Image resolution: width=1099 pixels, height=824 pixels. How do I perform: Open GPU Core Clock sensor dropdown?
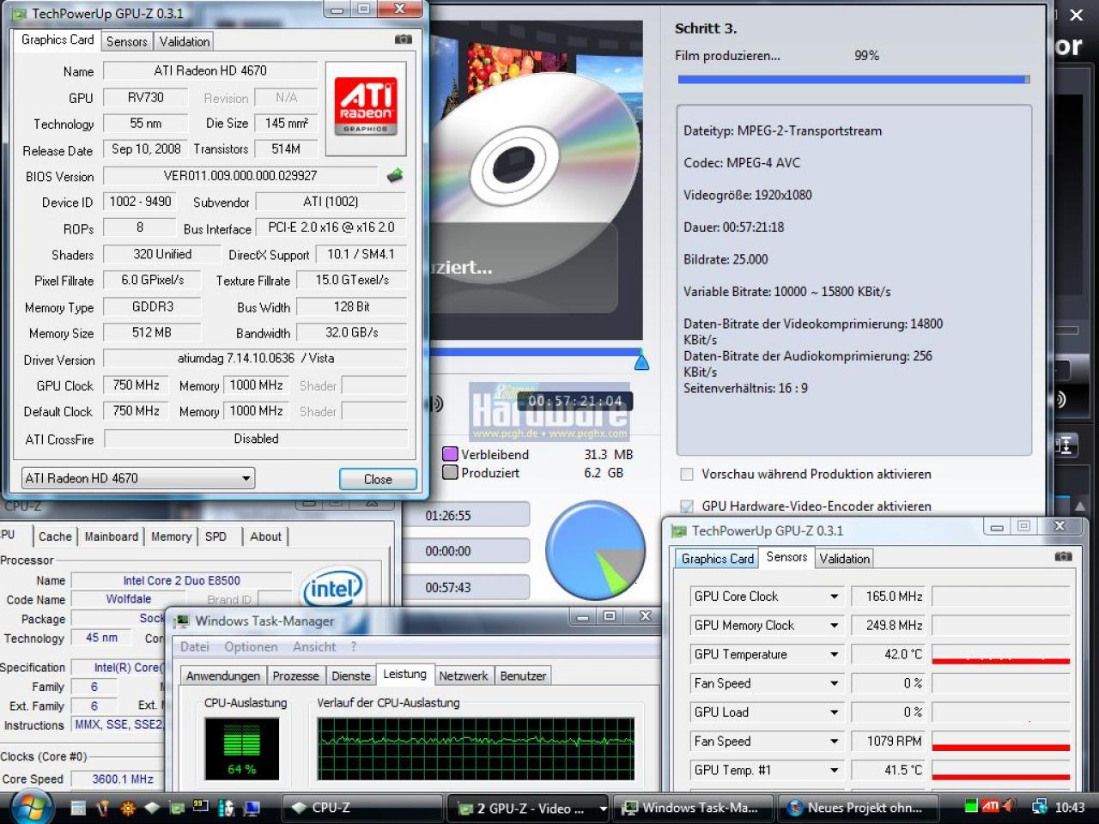(834, 597)
